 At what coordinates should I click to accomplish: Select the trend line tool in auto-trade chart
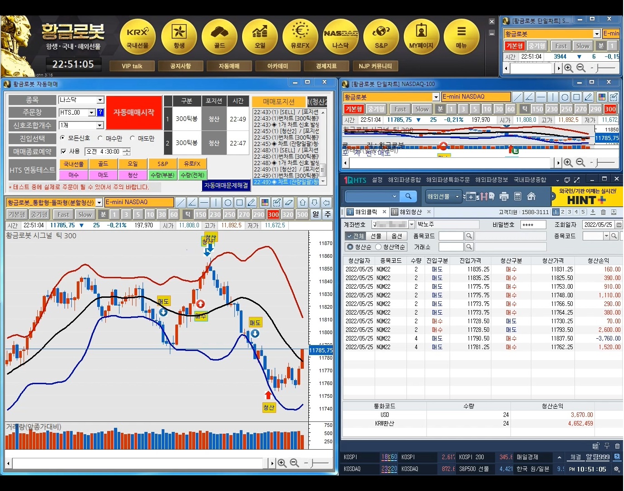[x=180, y=202]
